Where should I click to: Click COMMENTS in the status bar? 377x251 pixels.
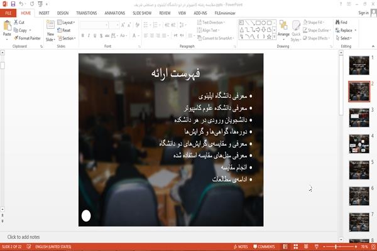pyautogui.click(x=265, y=247)
